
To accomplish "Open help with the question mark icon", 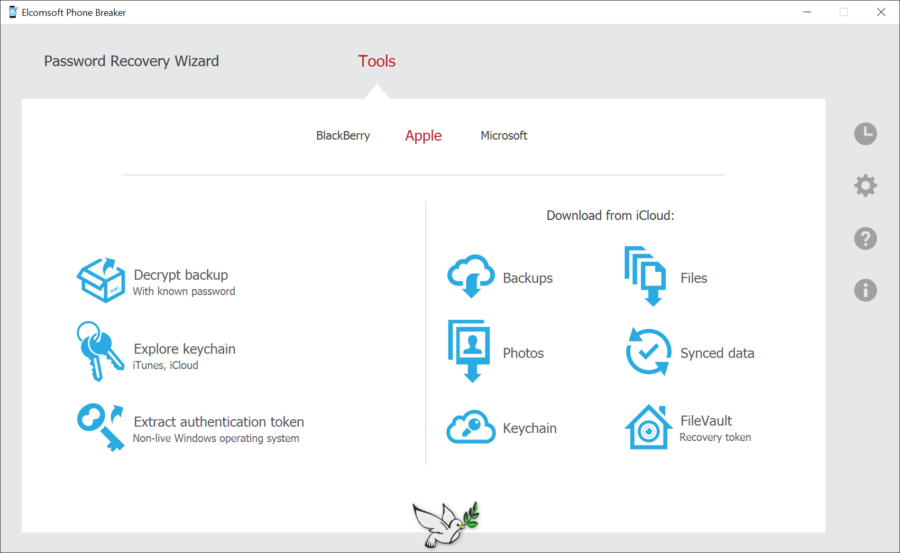I will (x=866, y=238).
